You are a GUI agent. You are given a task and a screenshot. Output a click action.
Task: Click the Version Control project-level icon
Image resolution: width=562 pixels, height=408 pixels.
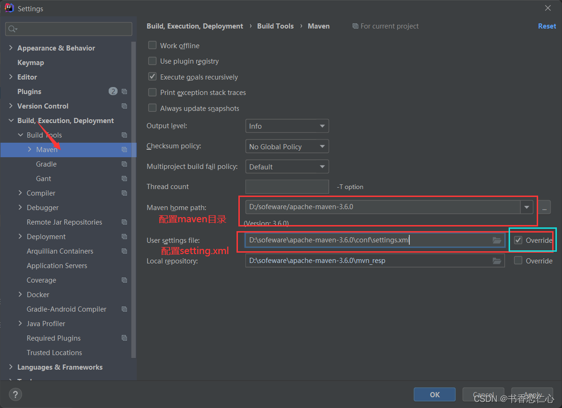124,106
